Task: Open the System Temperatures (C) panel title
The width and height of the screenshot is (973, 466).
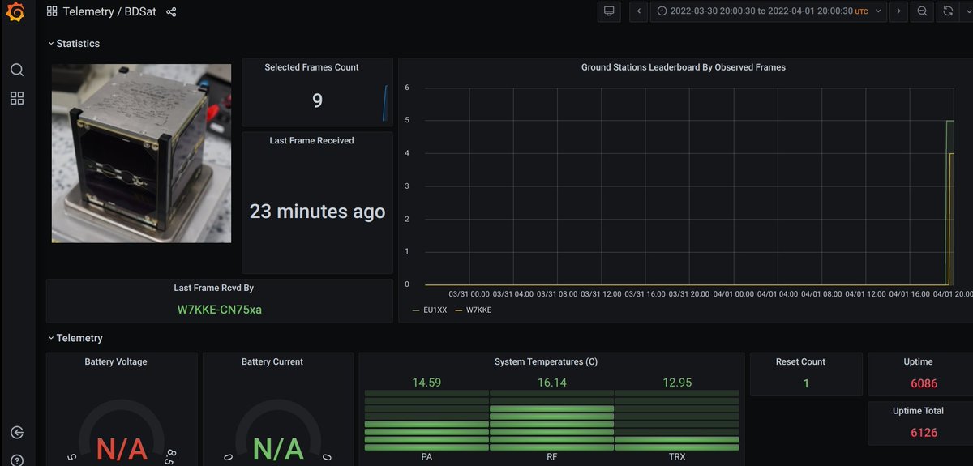Action: (x=546, y=361)
